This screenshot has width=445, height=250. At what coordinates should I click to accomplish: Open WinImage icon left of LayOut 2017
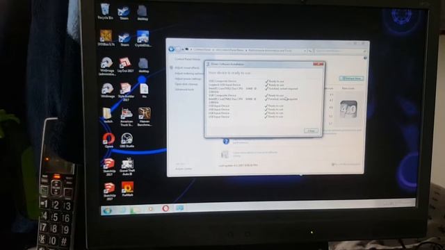(x=106, y=66)
